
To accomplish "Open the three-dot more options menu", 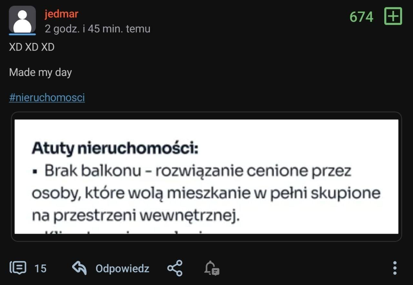I will tap(395, 268).
